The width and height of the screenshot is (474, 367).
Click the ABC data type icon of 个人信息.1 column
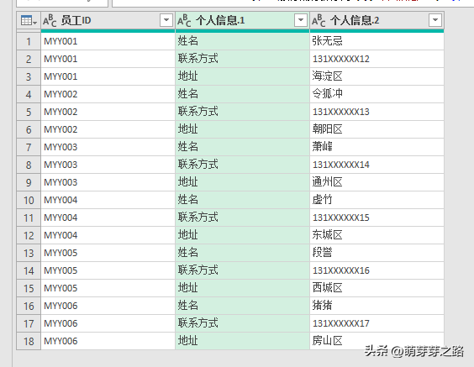pos(184,20)
